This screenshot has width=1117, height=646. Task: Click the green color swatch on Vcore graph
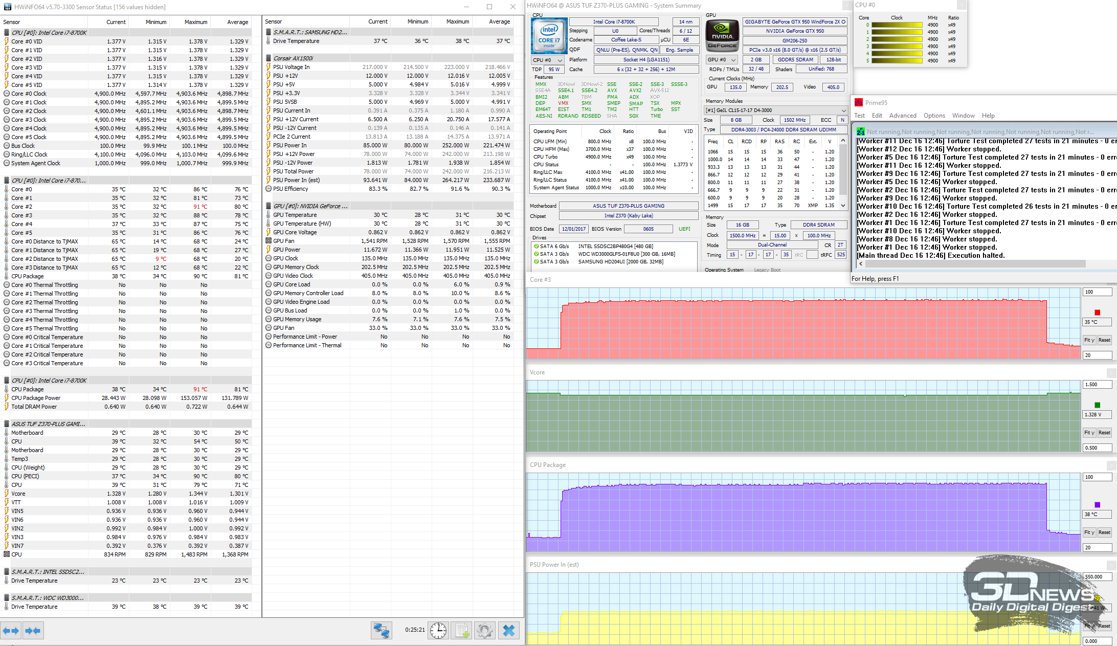(1097, 405)
